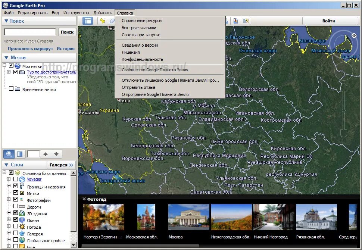Turn on the Дороги layer checkbox
The width and height of the screenshot is (362, 250).
point(15,206)
